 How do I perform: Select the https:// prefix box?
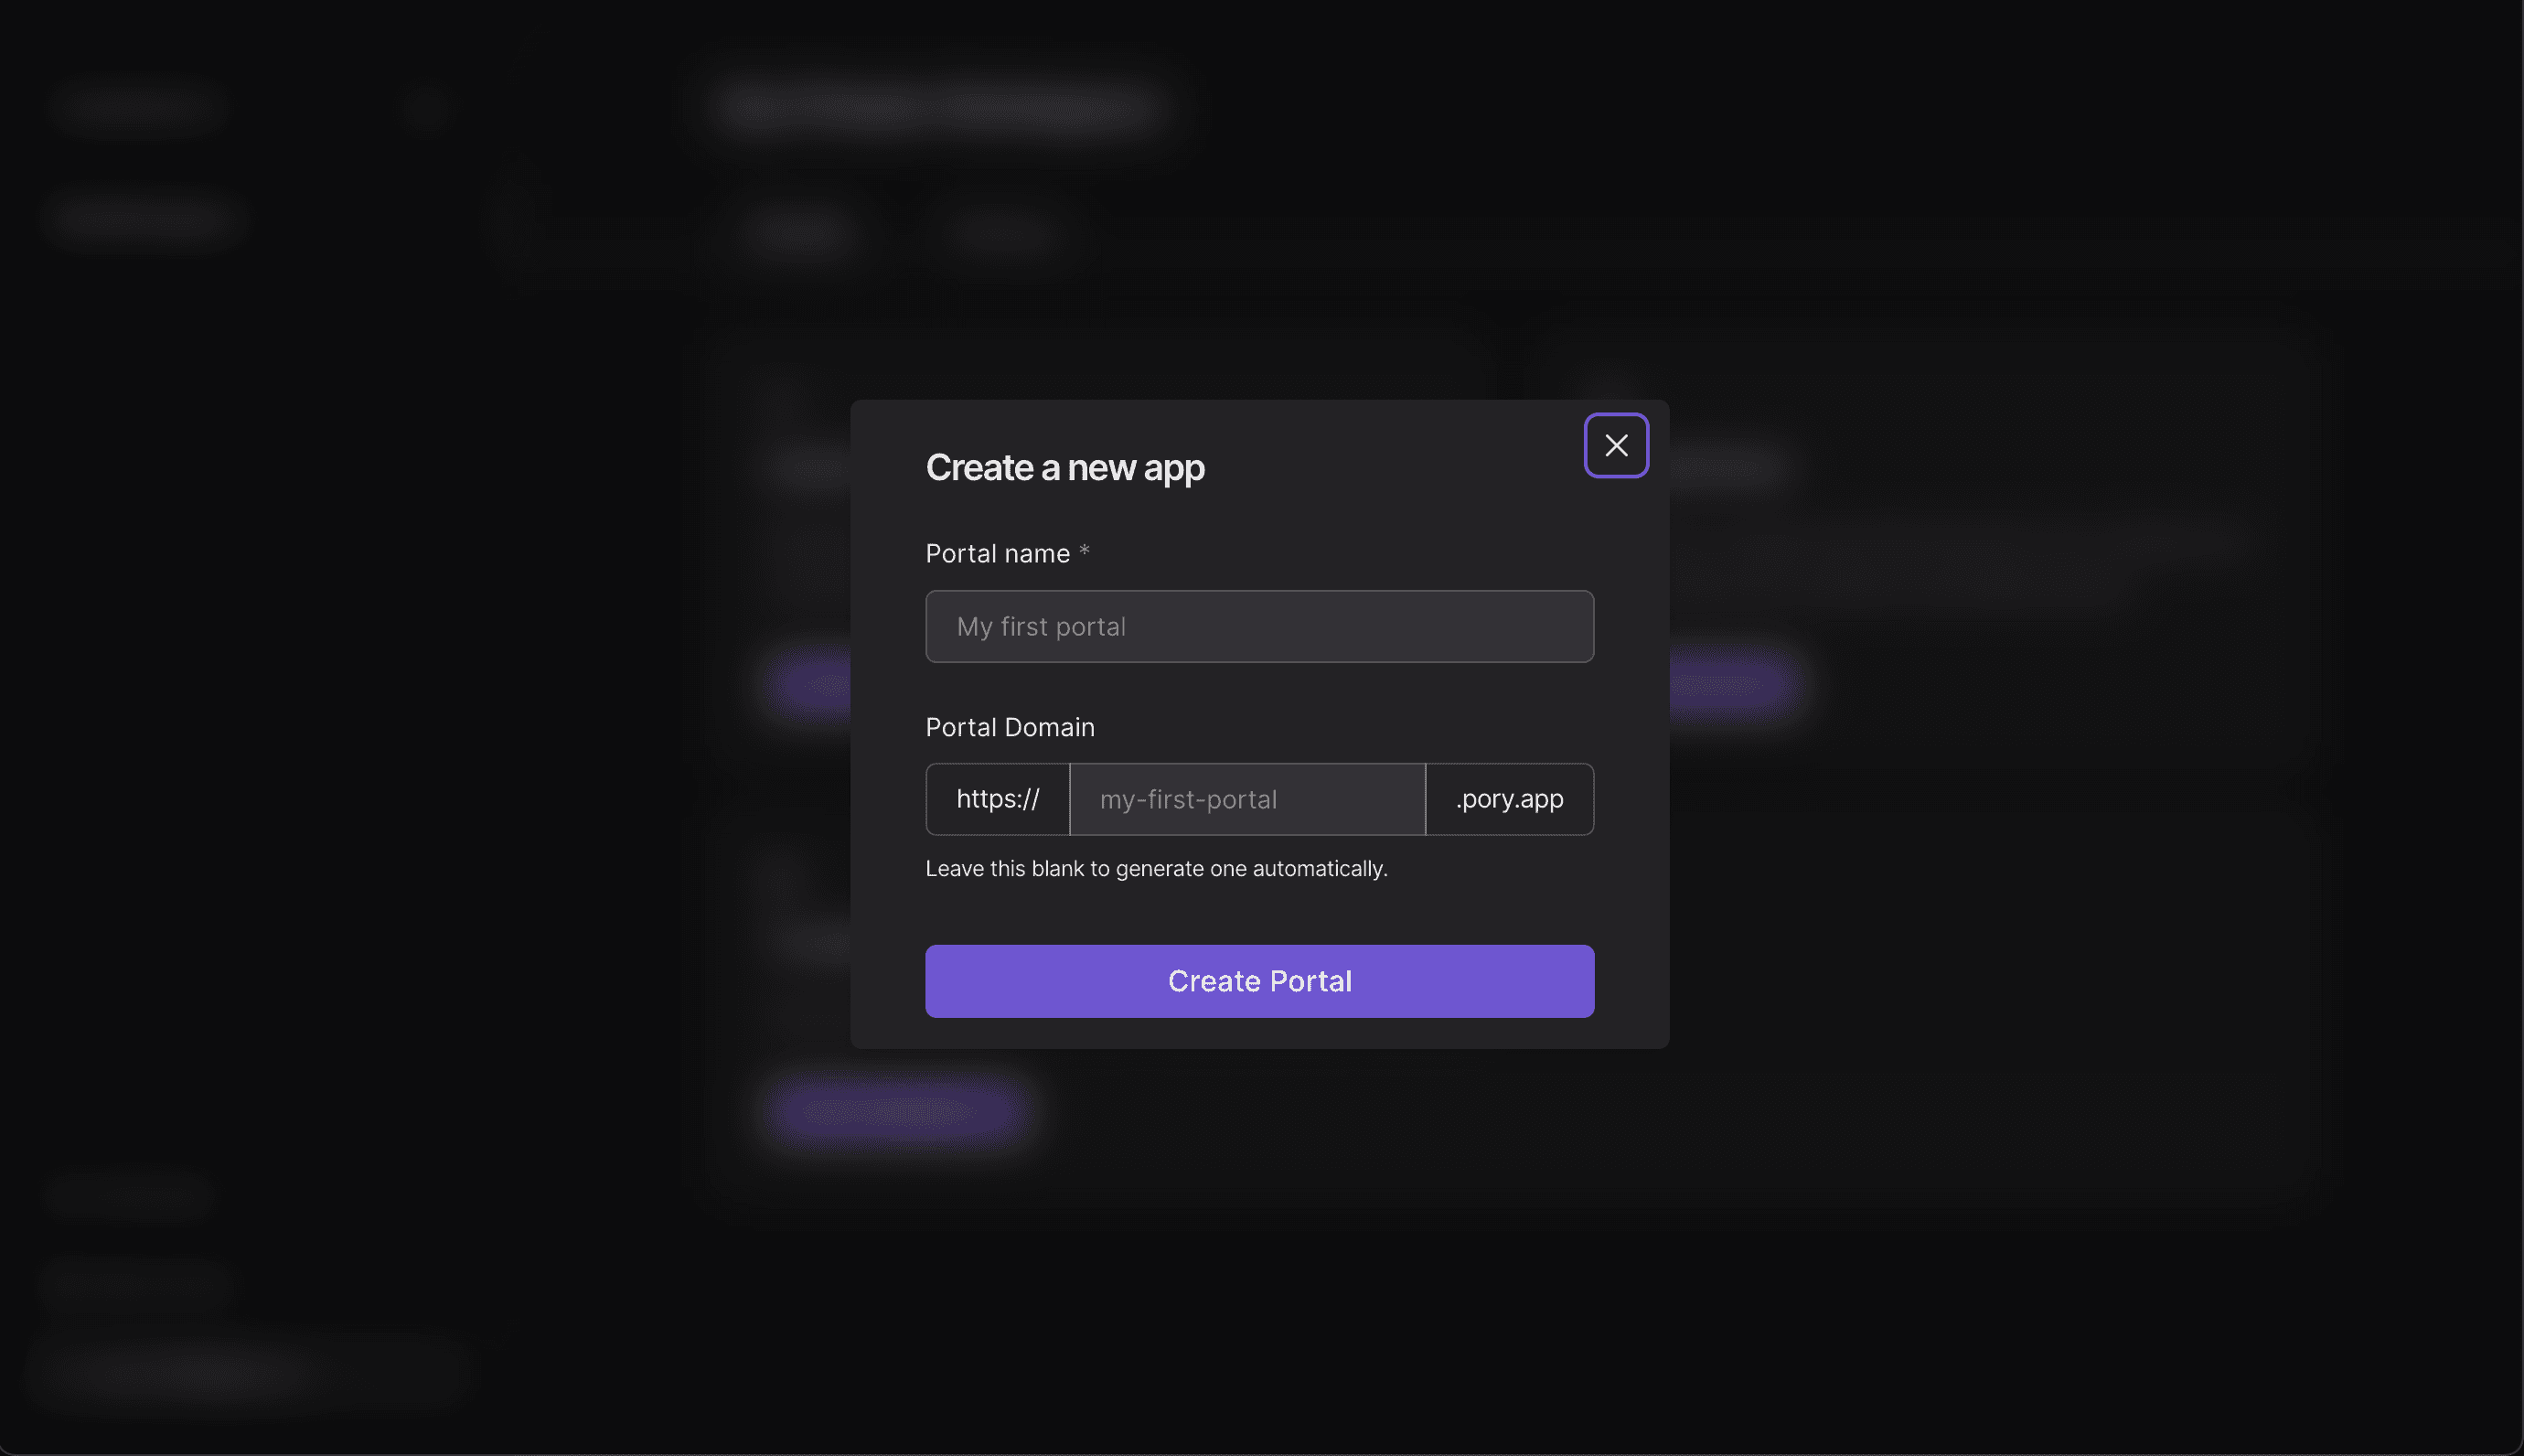point(998,799)
